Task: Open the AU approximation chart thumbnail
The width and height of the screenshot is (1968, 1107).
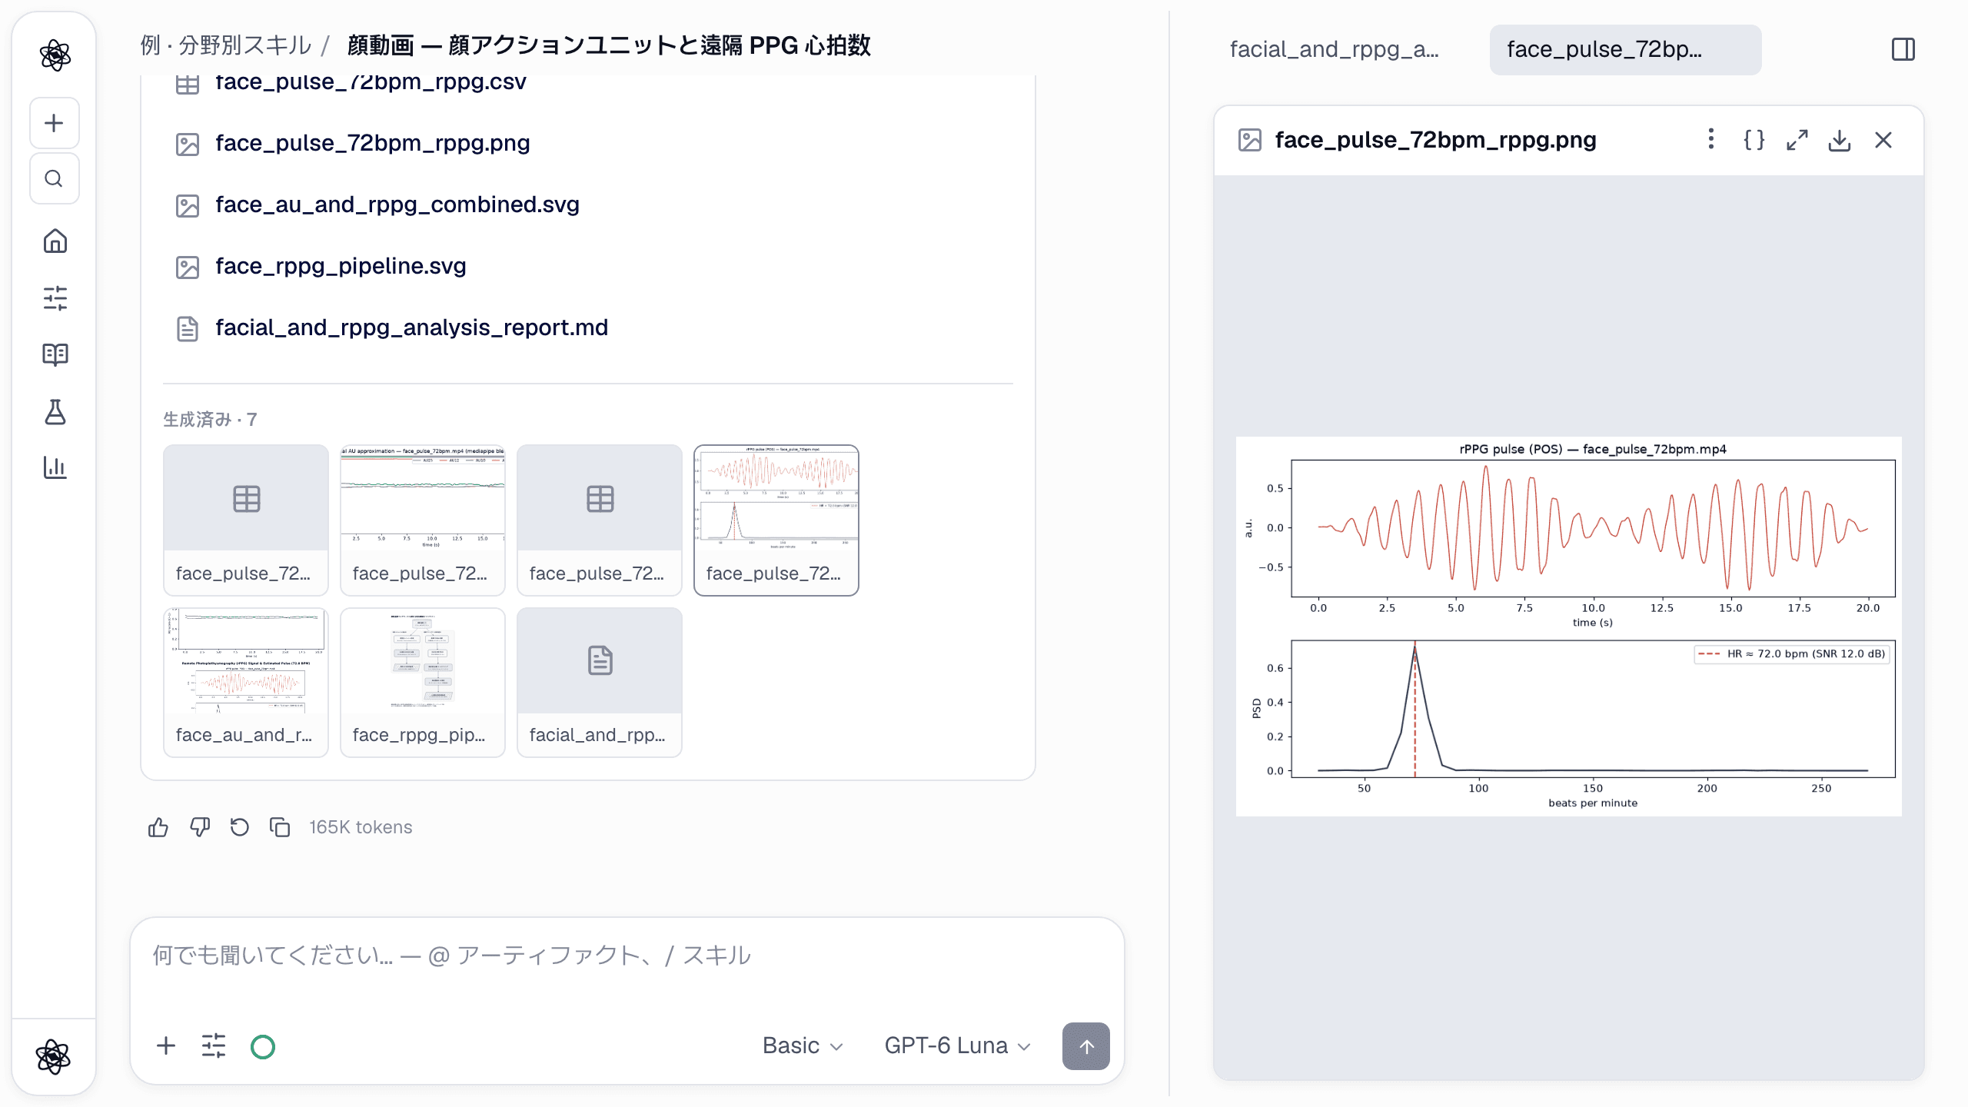Action: pyautogui.click(x=423, y=520)
